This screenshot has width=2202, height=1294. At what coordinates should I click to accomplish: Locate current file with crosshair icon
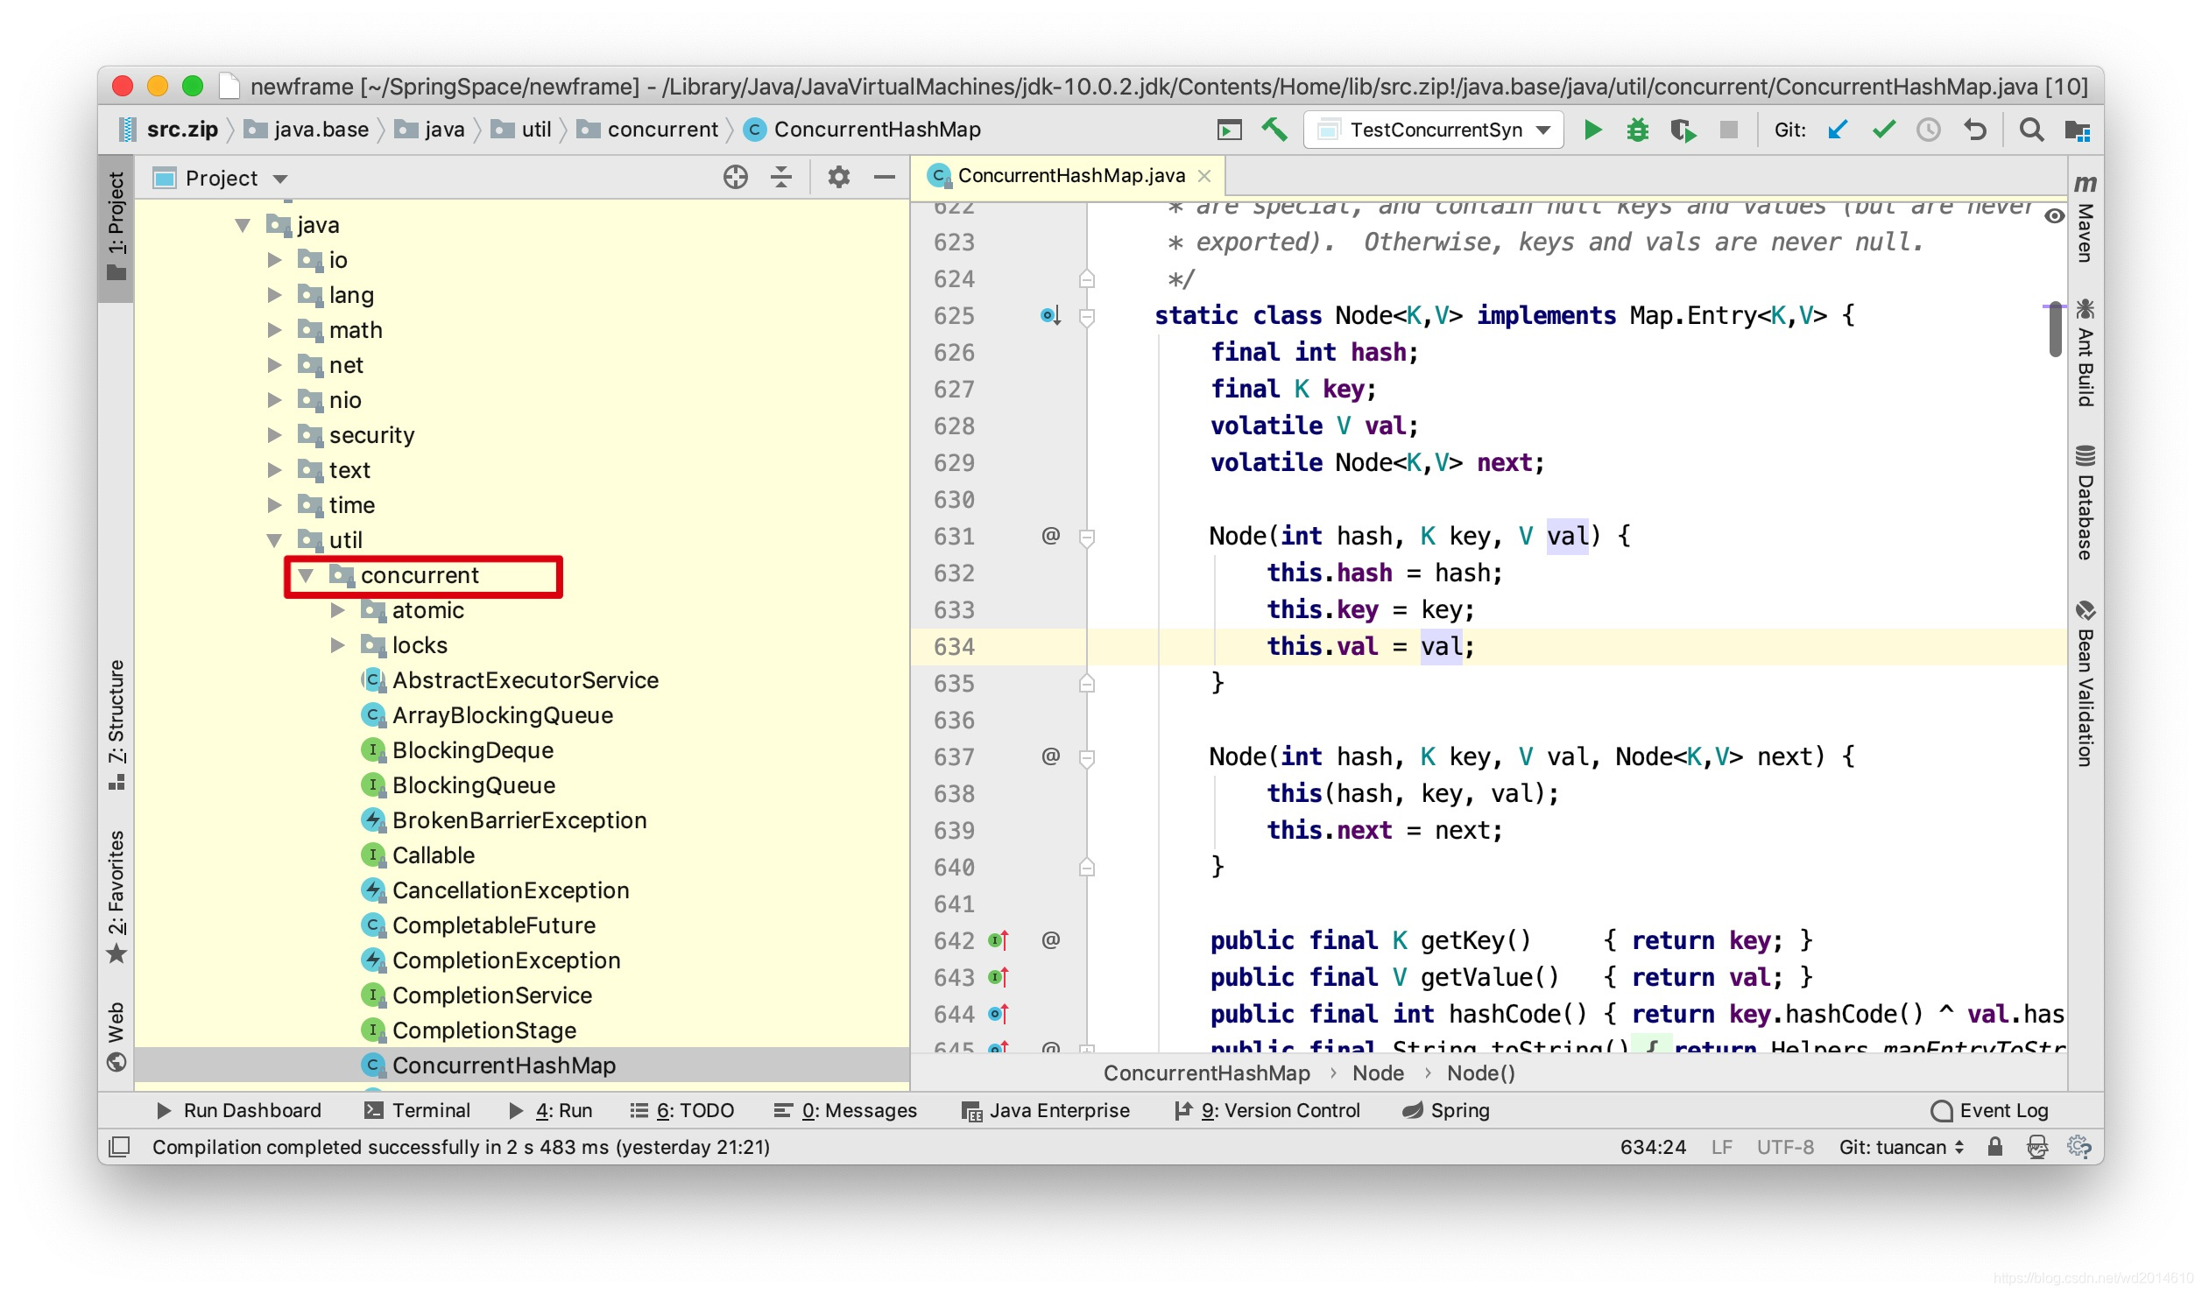pos(736,178)
